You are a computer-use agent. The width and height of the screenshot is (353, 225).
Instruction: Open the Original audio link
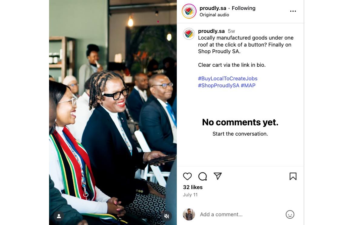214,15
